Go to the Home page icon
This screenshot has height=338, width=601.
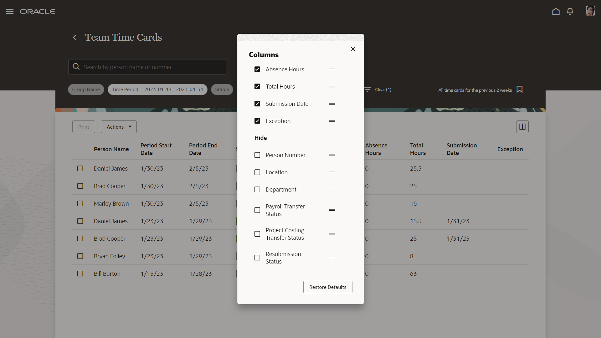click(x=556, y=12)
